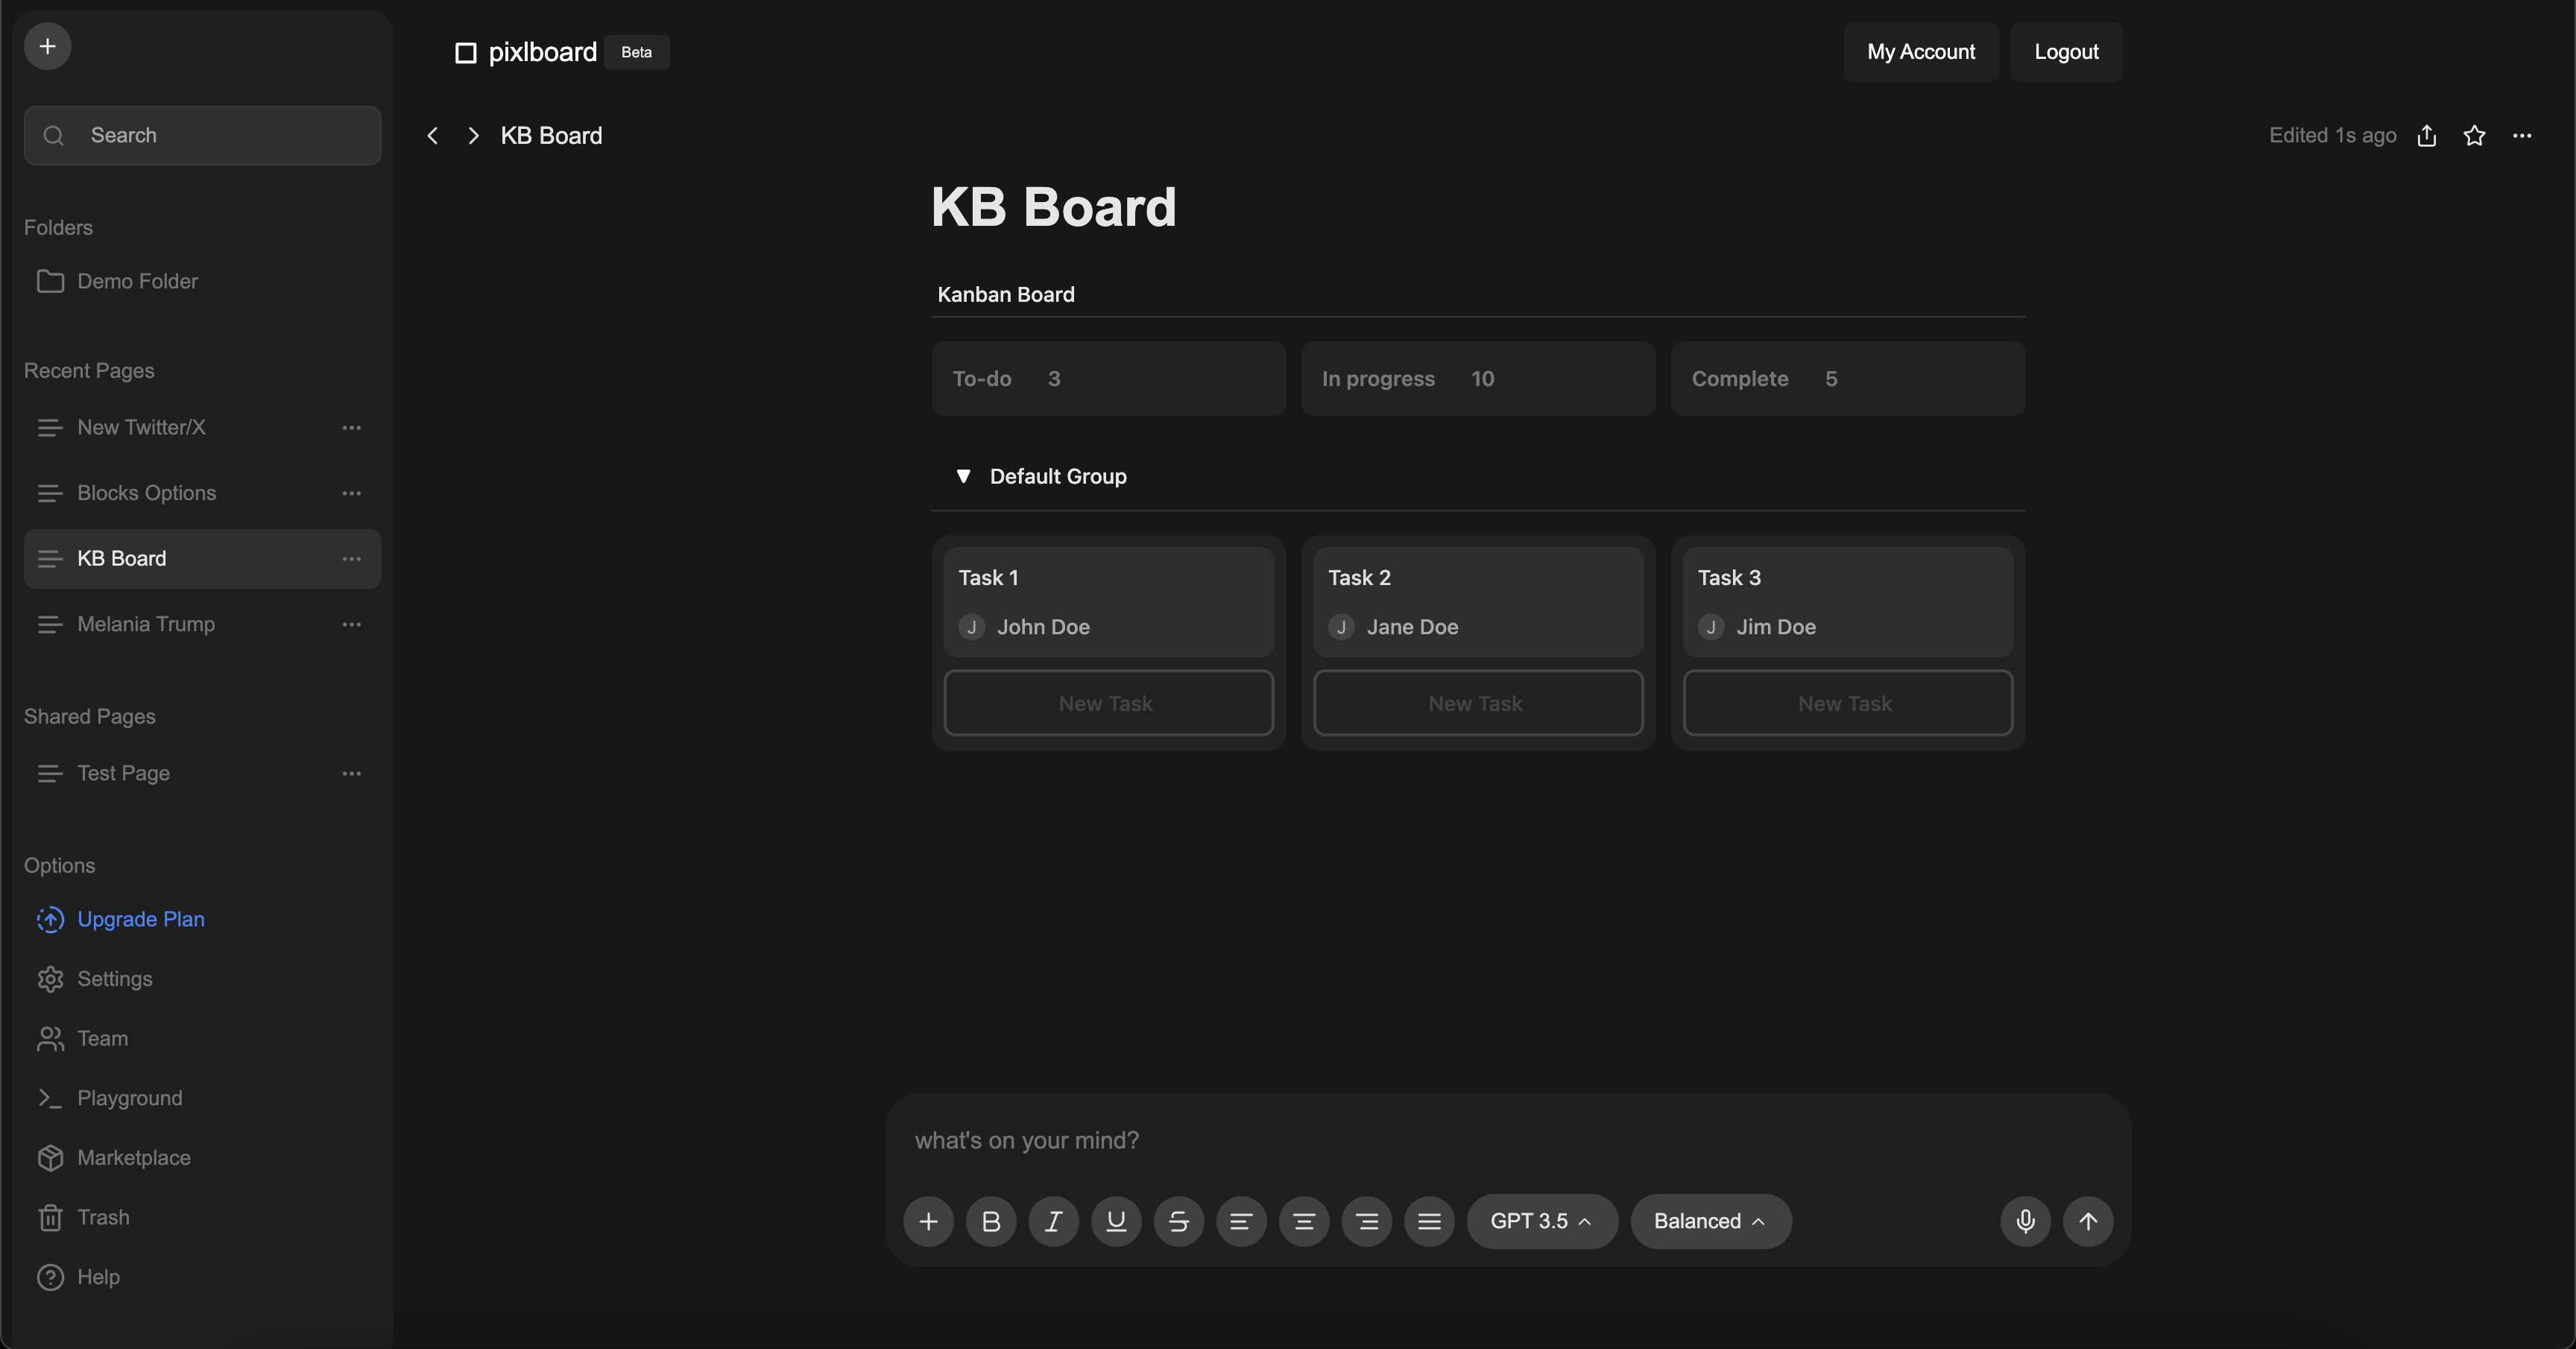
Task: Open the Balanced mode dropdown
Action: tap(1710, 1221)
